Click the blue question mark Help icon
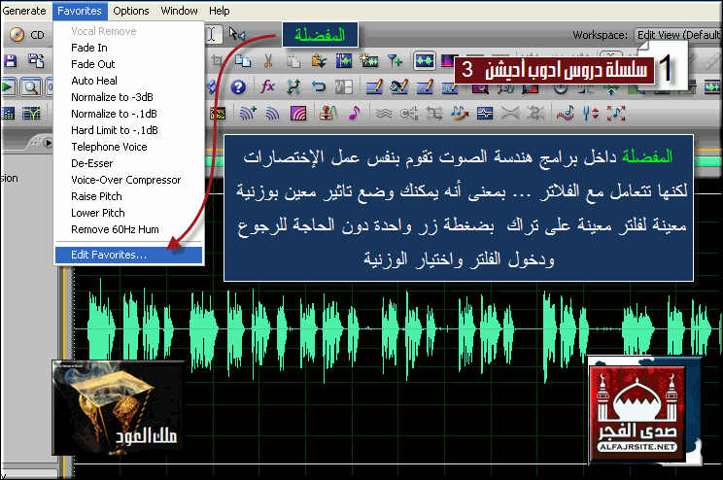 point(238,87)
